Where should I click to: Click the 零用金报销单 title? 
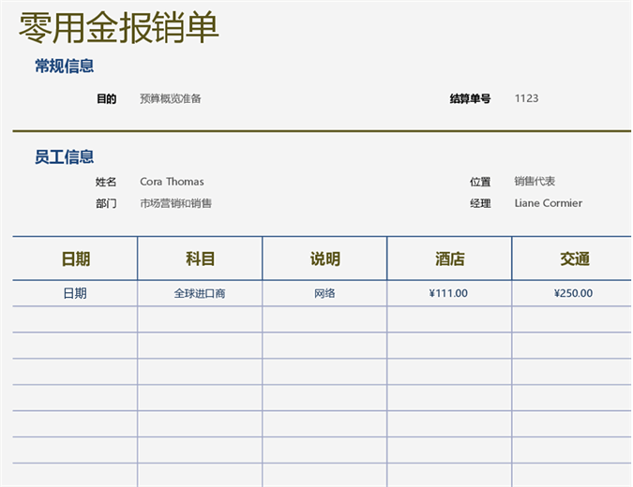point(119,28)
